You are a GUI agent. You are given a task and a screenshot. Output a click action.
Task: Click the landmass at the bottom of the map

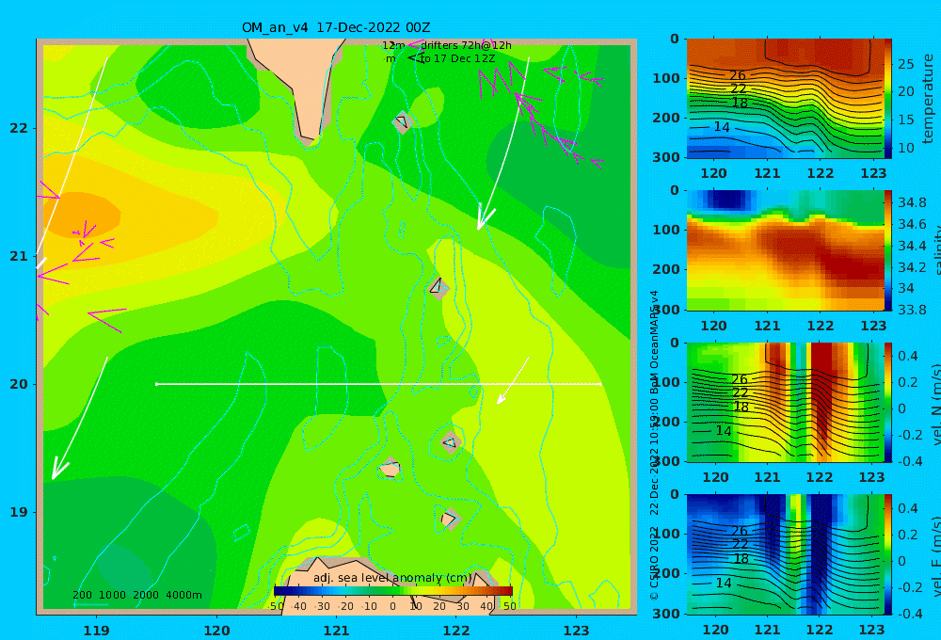click(x=391, y=585)
